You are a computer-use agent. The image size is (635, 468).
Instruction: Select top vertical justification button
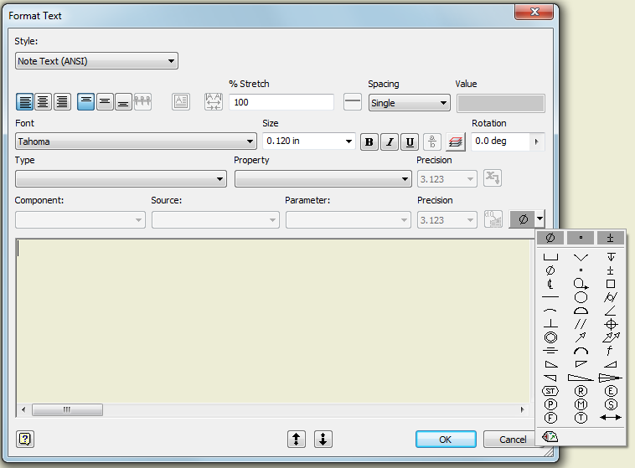click(85, 101)
